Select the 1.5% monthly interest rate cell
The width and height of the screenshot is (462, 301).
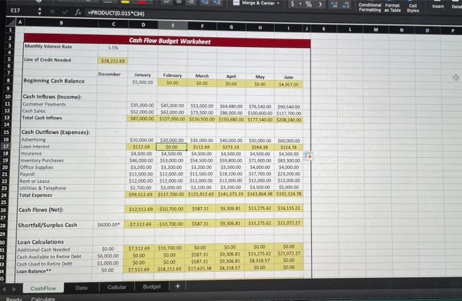(113, 48)
